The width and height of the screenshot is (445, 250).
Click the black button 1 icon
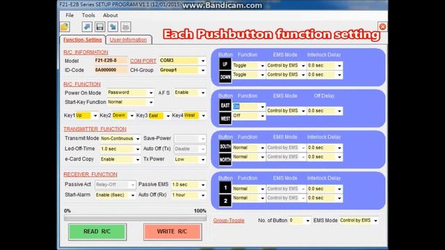click(x=225, y=187)
